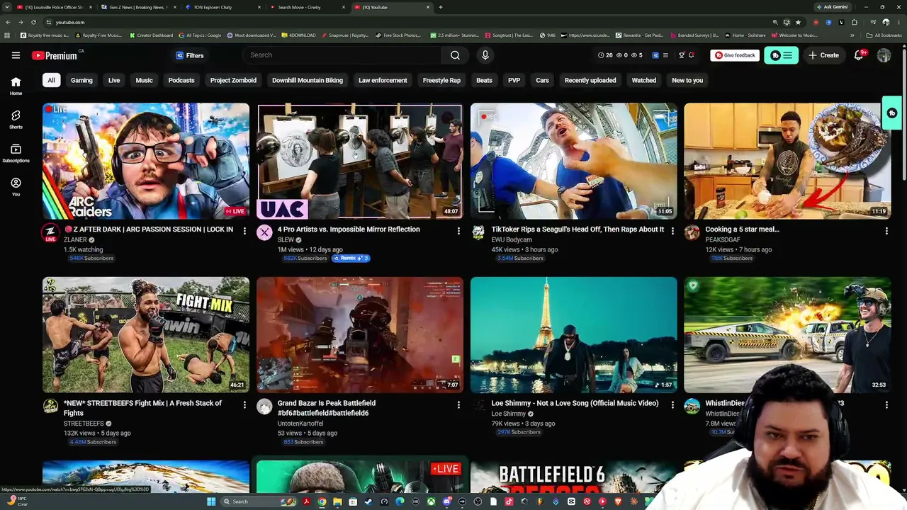Open the UntotenKartoffel channel avatar
This screenshot has height=510, width=907.
click(264, 406)
